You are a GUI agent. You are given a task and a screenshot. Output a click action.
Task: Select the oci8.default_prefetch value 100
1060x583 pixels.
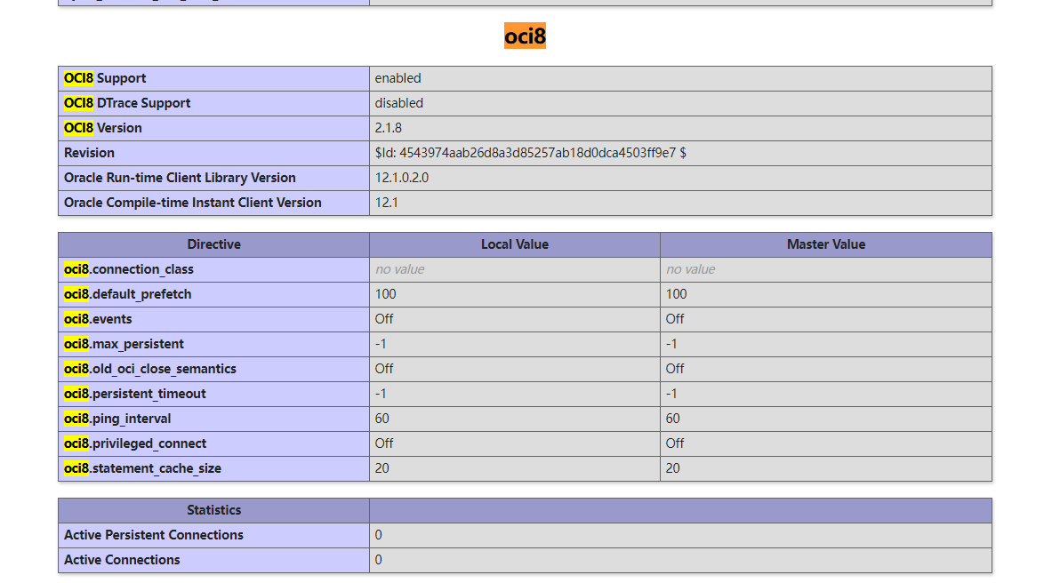[381, 294]
